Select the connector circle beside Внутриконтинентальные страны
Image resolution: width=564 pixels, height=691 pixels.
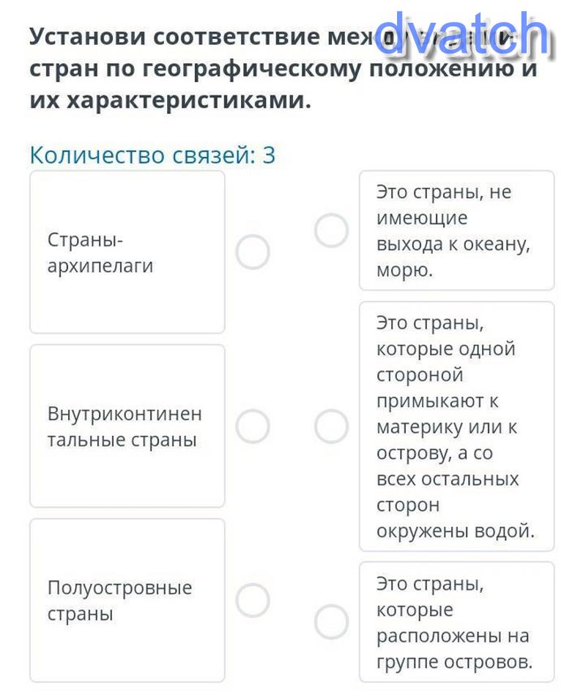click(x=253, y=426)
